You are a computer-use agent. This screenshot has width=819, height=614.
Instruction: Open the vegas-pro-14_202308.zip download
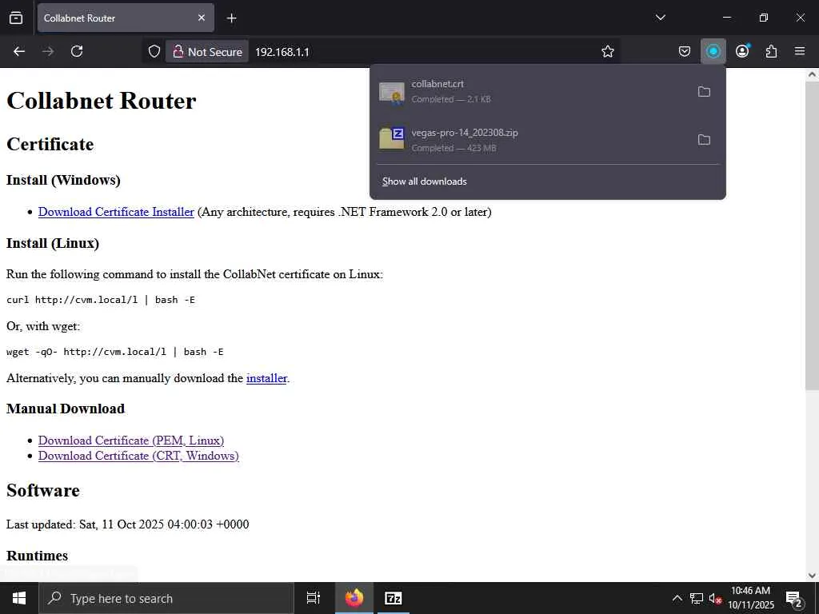(533, 140)
